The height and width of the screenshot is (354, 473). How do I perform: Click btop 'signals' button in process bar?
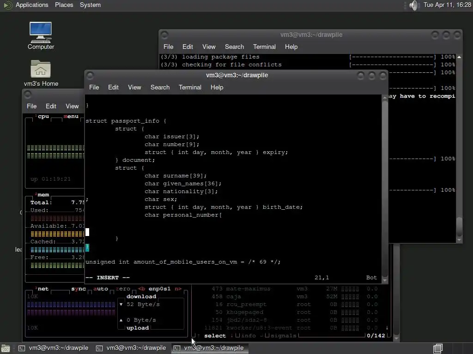[283, 336]
